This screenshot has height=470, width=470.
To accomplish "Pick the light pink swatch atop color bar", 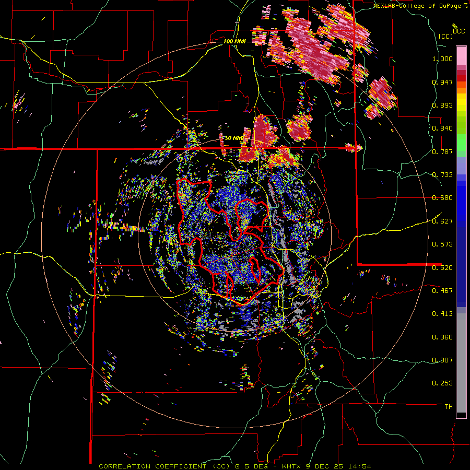I will (x=461, y=55).
